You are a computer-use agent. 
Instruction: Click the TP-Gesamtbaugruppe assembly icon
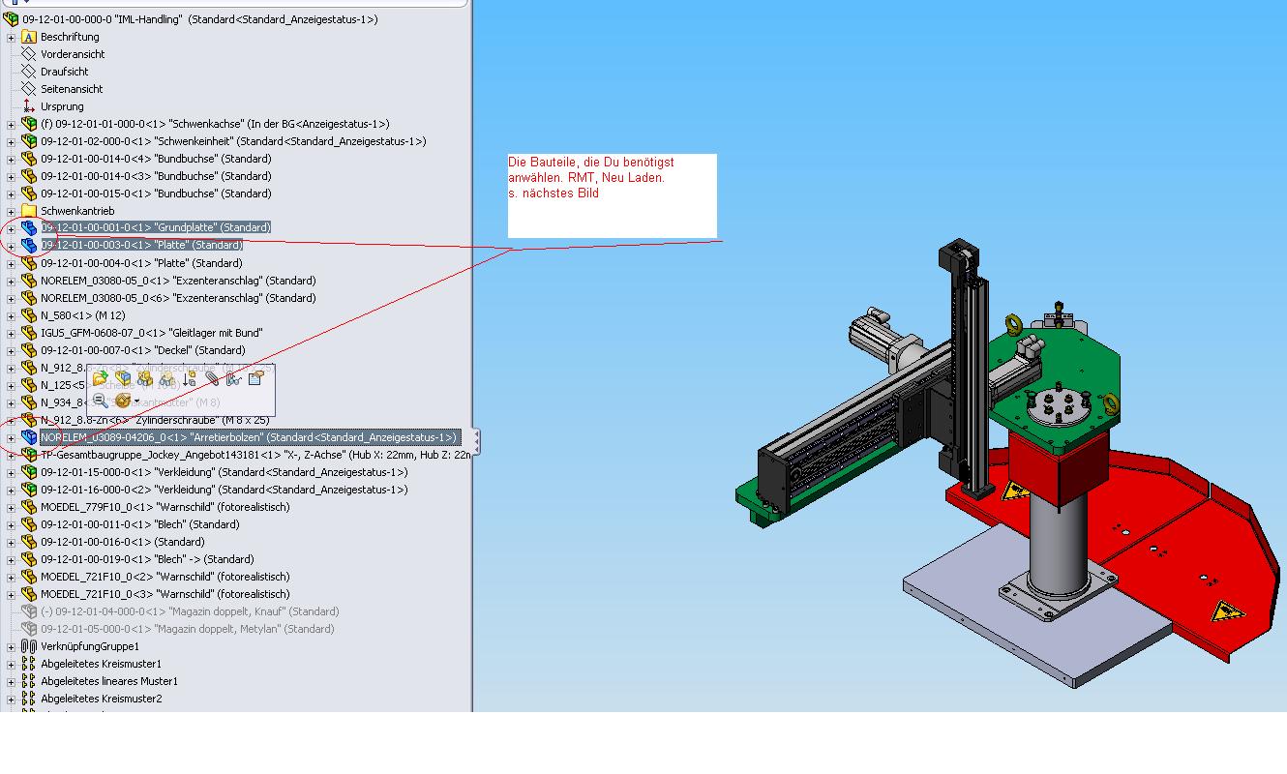click(x=29, y=455)
